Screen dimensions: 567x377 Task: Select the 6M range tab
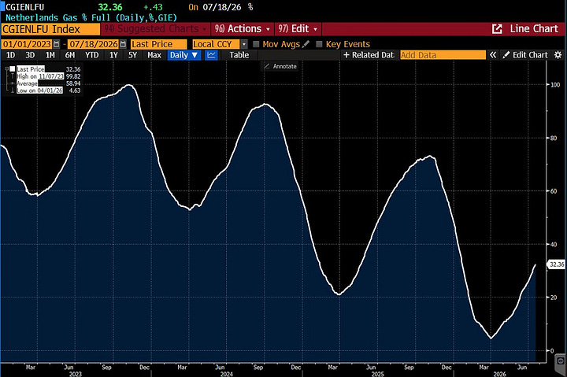point(70,55)
